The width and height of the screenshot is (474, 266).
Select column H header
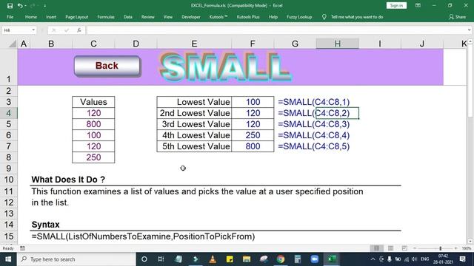click(x=338, y=44)
